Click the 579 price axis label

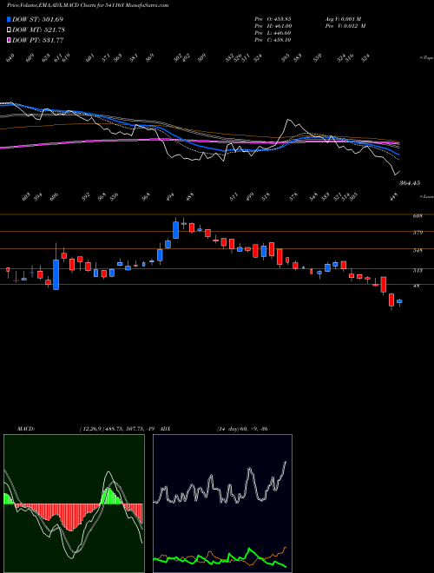pyautogui.click(x=418, y=233)
